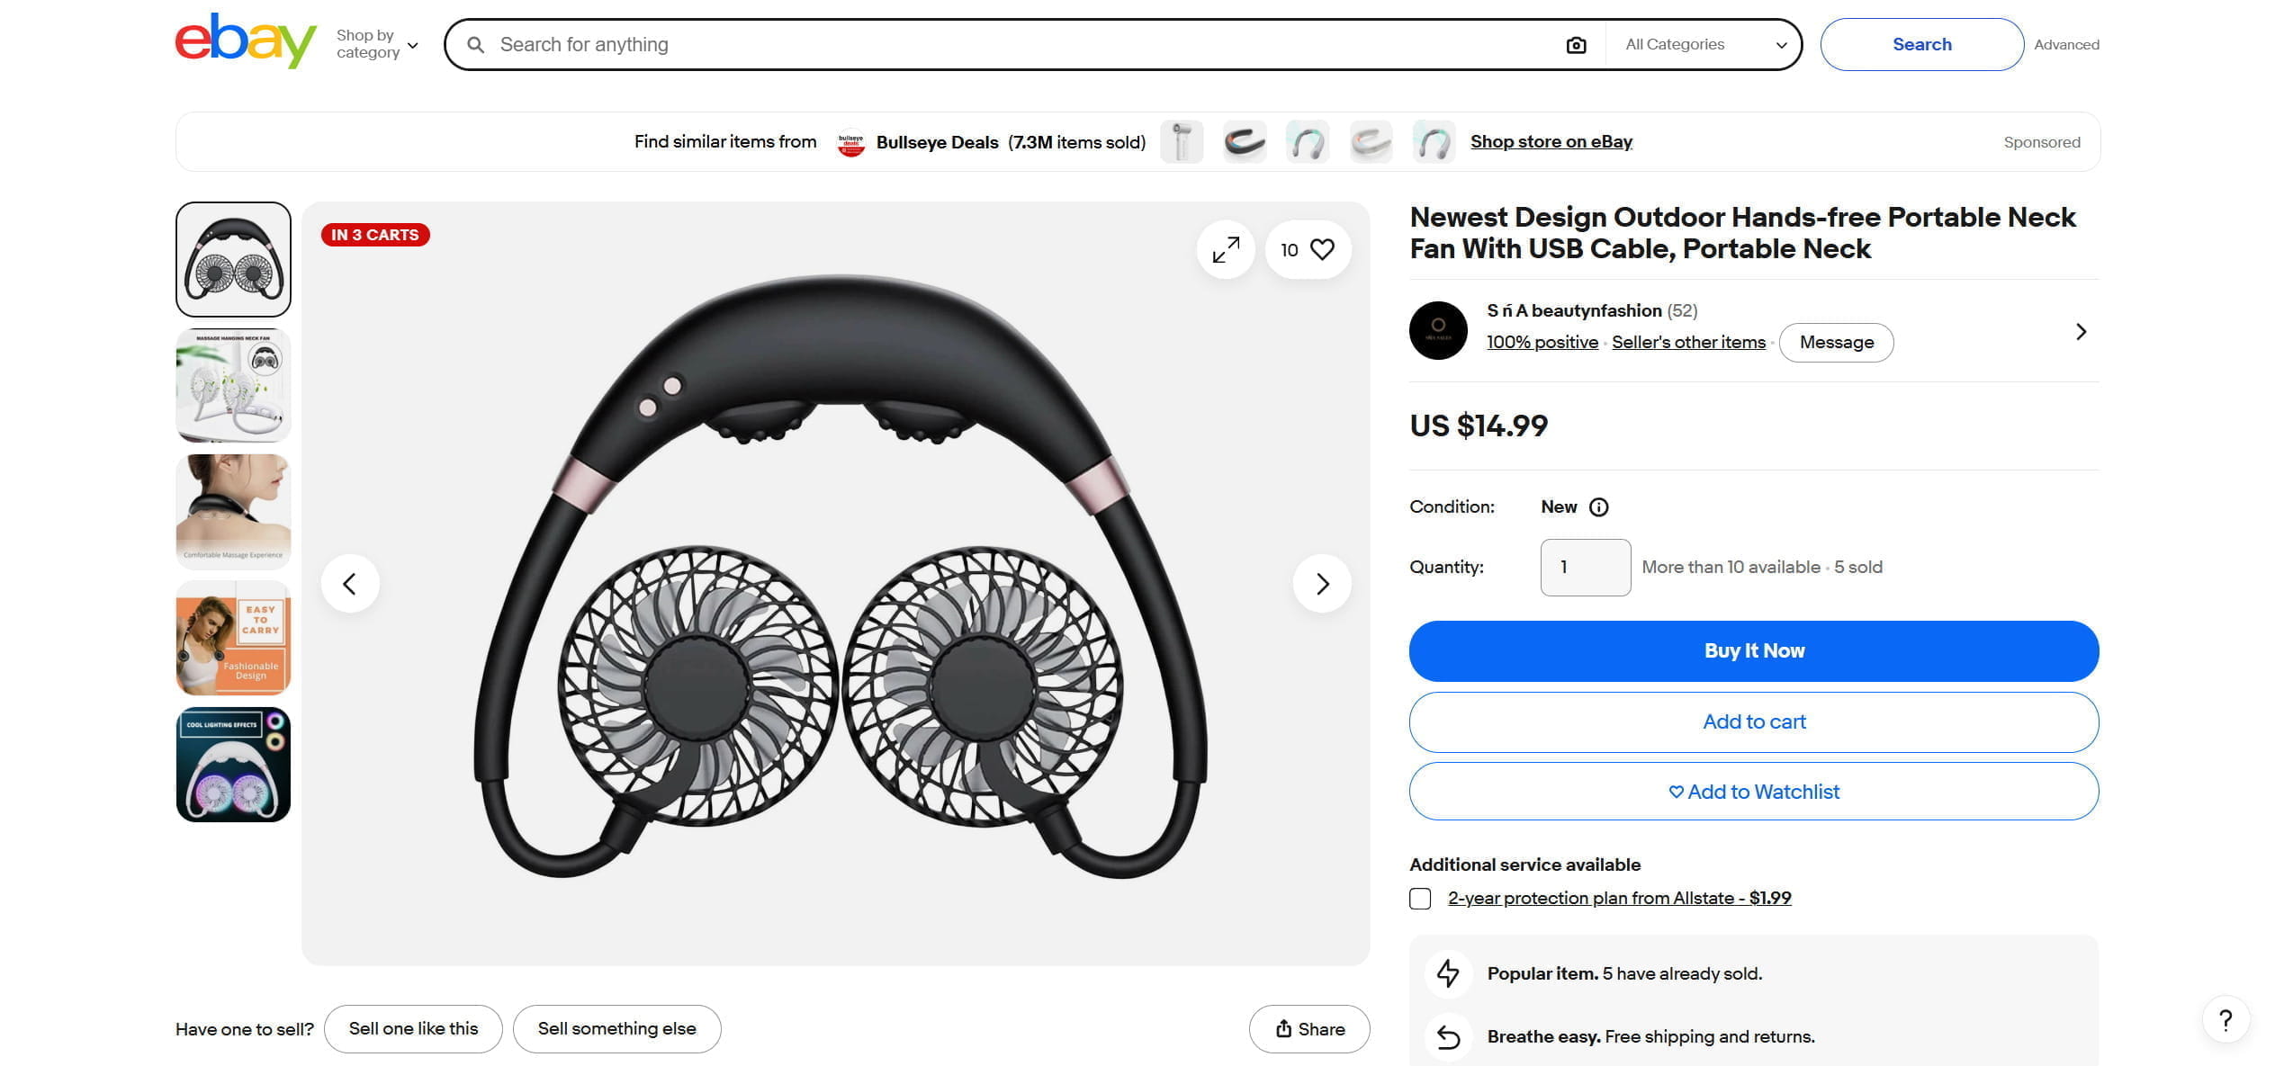Click the heart icon with 10 watchers
Screen dimensions: 2275x1066
(1308, 249)
